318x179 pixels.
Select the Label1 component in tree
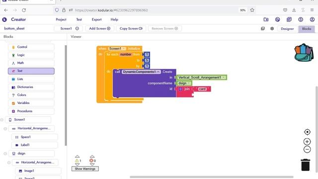(x=34, y=145)
